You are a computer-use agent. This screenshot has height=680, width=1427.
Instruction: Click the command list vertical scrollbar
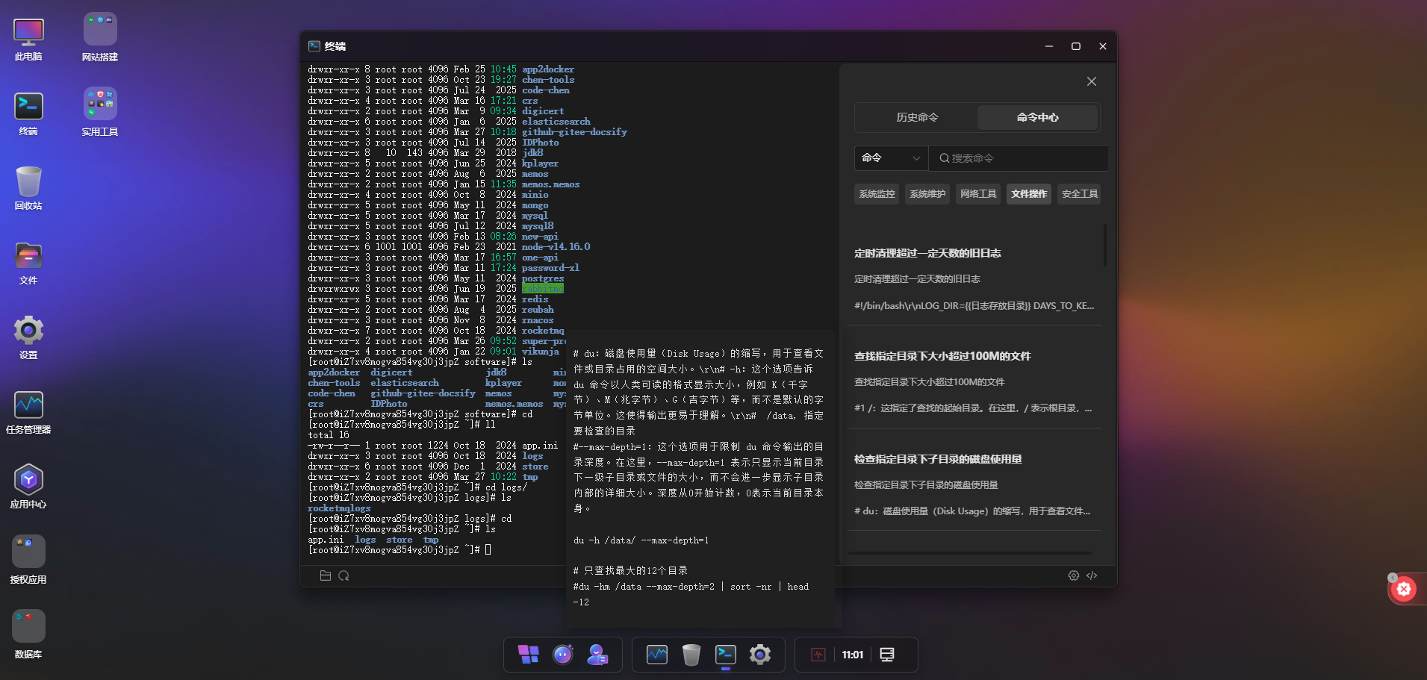(x=1104, y=245)
